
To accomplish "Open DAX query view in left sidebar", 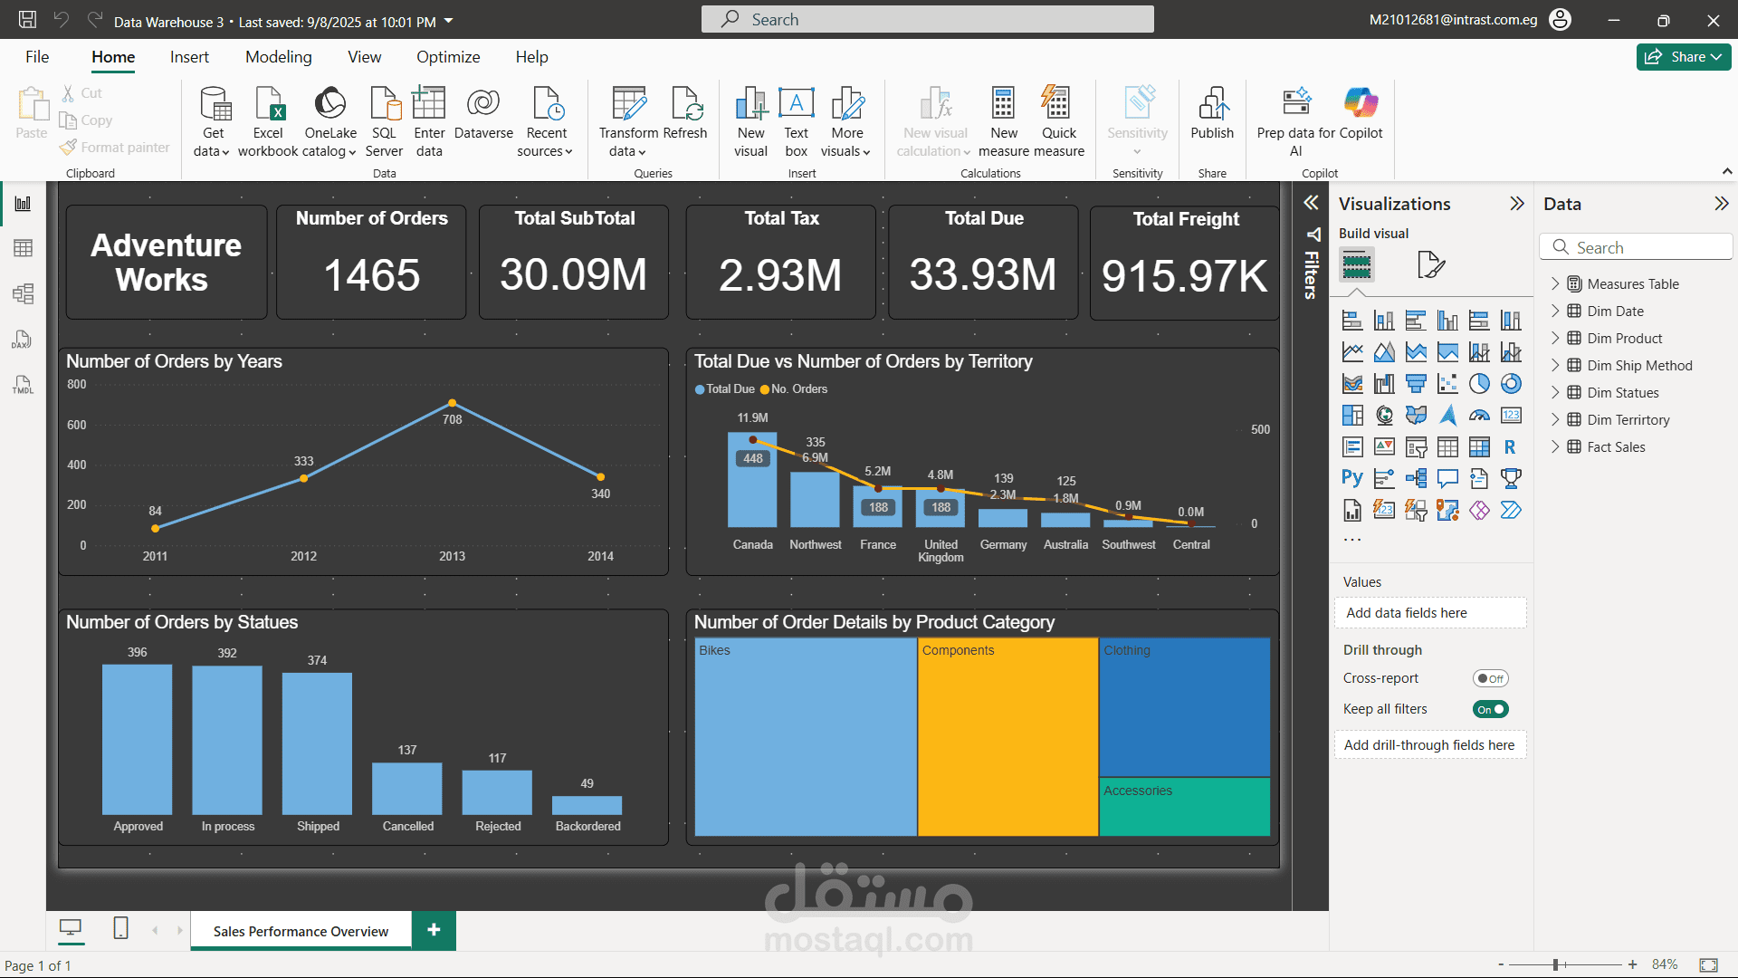I will [x=24, y=340].
